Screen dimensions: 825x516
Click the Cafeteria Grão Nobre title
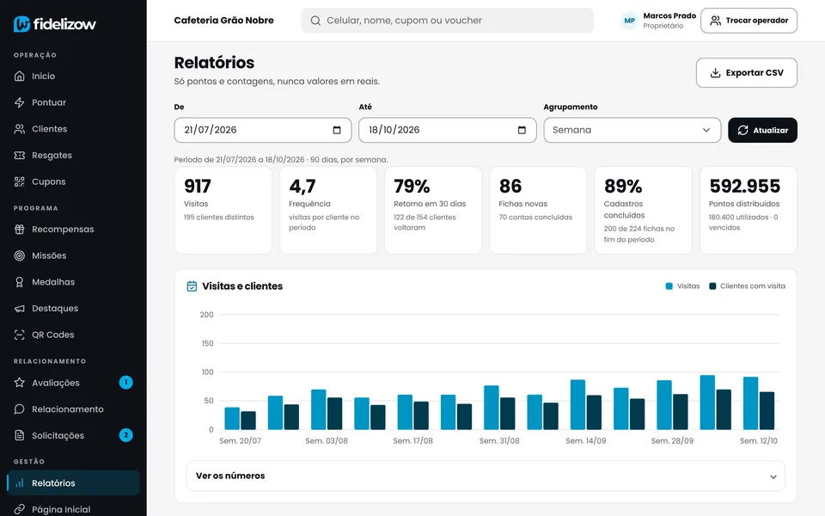[223, 21]
